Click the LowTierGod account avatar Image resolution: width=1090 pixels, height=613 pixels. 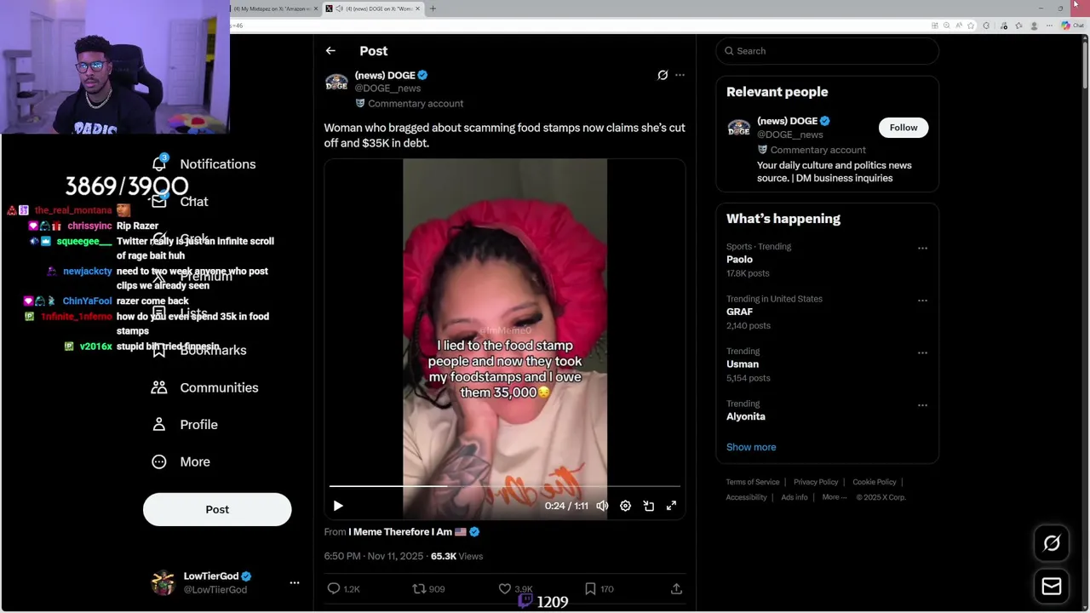[x=163, y=582]
